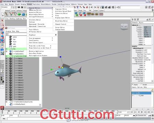Click the blue circular C shelf icon

coord(24,14)
